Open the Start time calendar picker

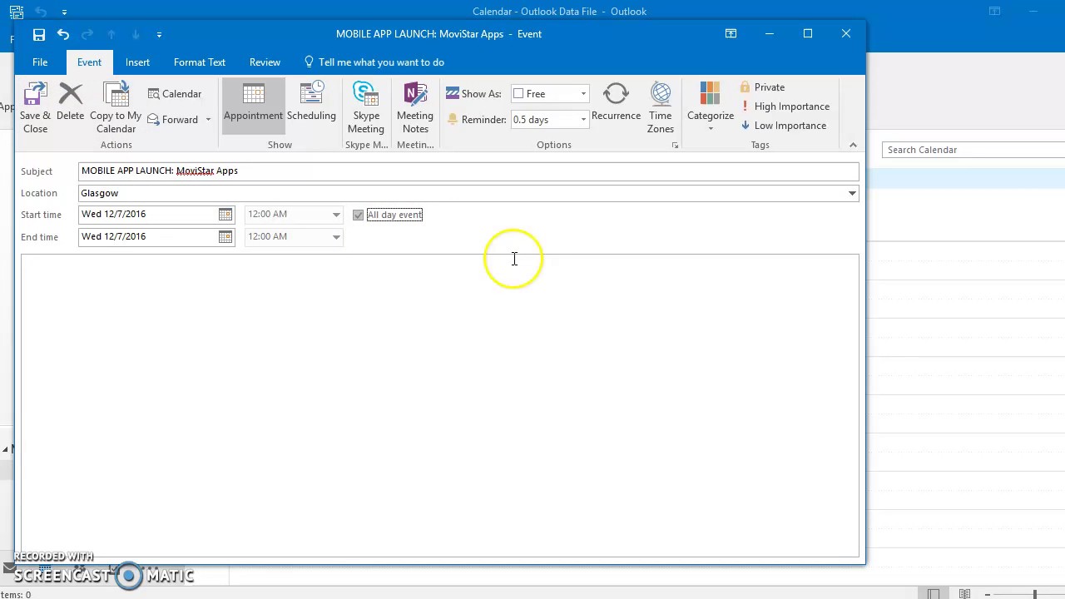coord(225,215)
